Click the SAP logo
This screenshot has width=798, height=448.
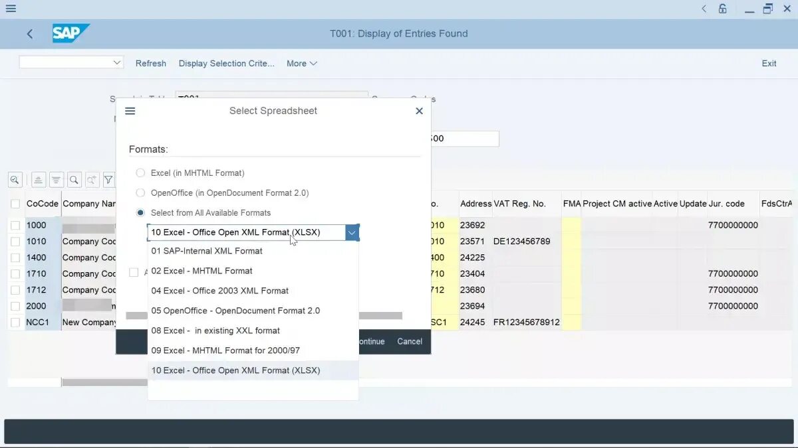tap(70, 33)
